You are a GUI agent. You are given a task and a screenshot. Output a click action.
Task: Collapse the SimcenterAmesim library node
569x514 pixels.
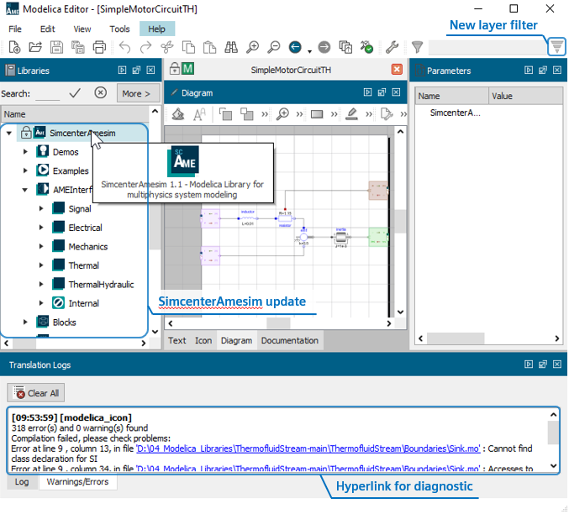(9, 134)
